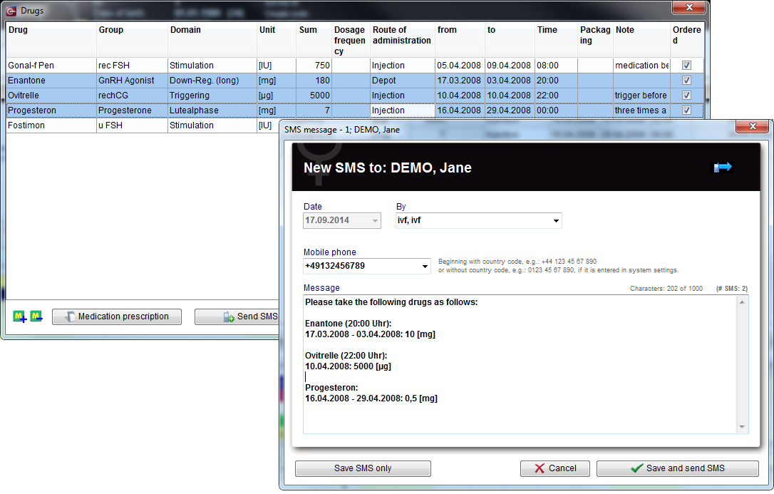Click Save and send SMS button
This screenshot has width=774, height=494.
coord(677,468)
